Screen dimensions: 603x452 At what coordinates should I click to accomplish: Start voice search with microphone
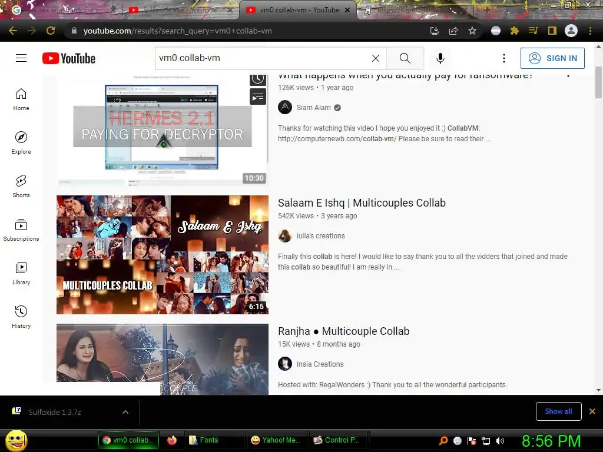(440, 58)
